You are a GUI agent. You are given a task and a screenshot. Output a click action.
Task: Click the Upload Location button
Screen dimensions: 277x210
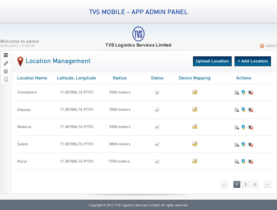(x=212, y=61)
